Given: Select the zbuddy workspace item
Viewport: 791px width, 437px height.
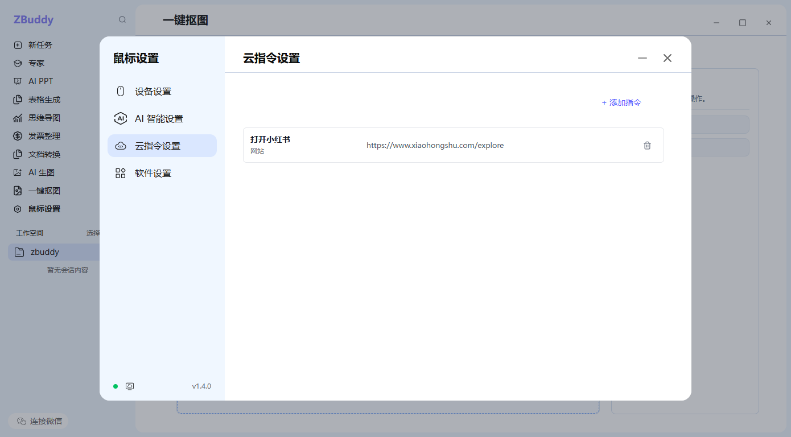Looking at the screenshot, I should coord(54,252).
